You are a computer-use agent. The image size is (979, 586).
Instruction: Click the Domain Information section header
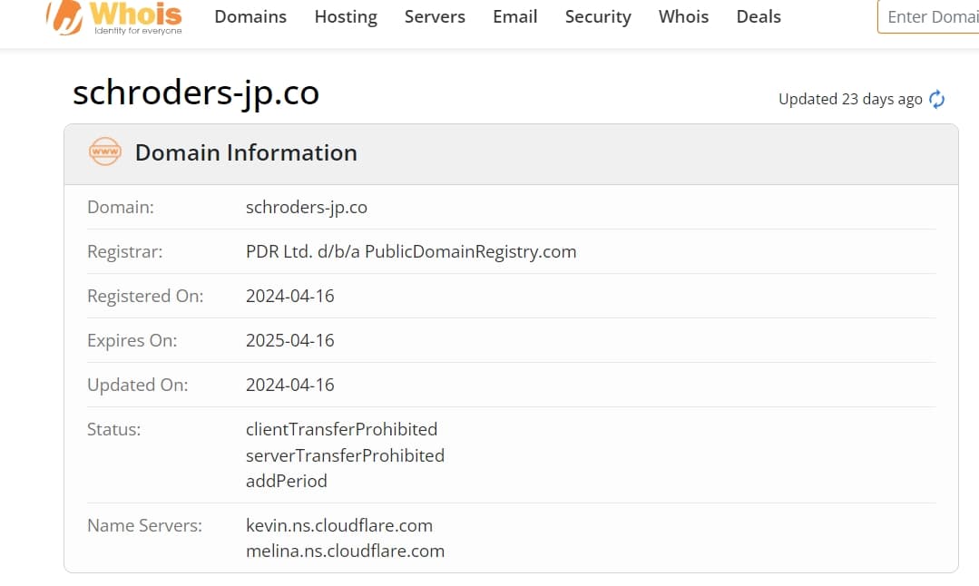[246, 153]
